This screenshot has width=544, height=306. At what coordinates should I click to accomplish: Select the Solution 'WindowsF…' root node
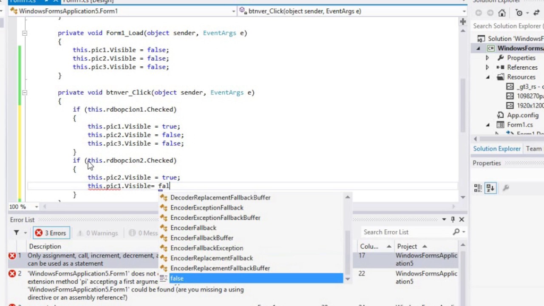[x=510, y=39]
